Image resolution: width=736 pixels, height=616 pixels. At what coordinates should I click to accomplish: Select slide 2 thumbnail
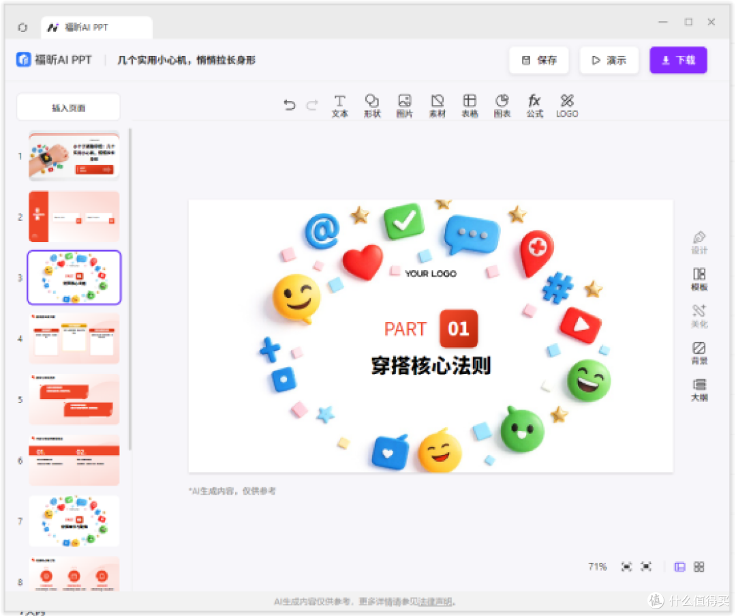(74, 217)
